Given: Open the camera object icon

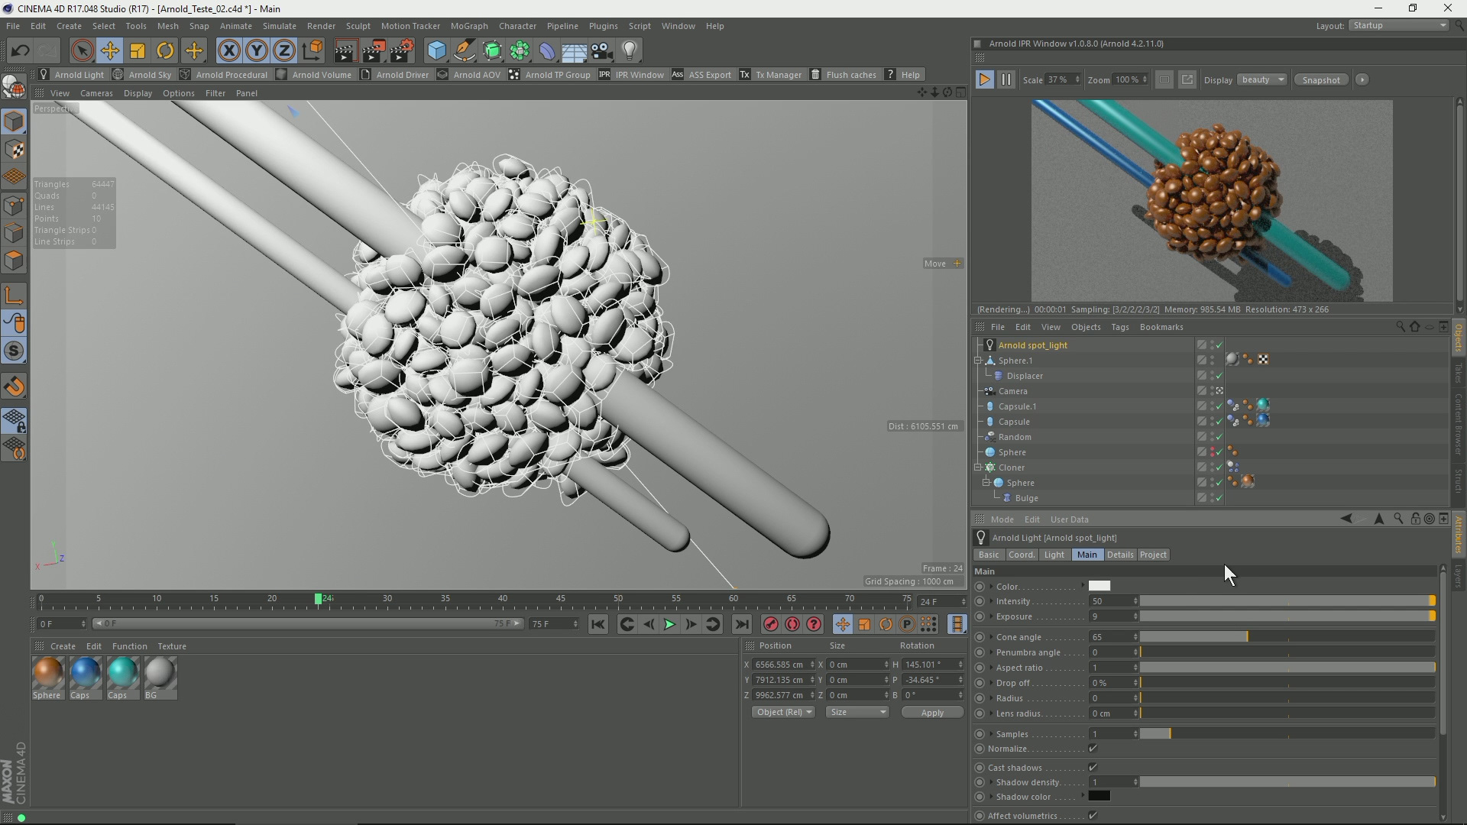Looking at the screenshot, I should 602,51.
